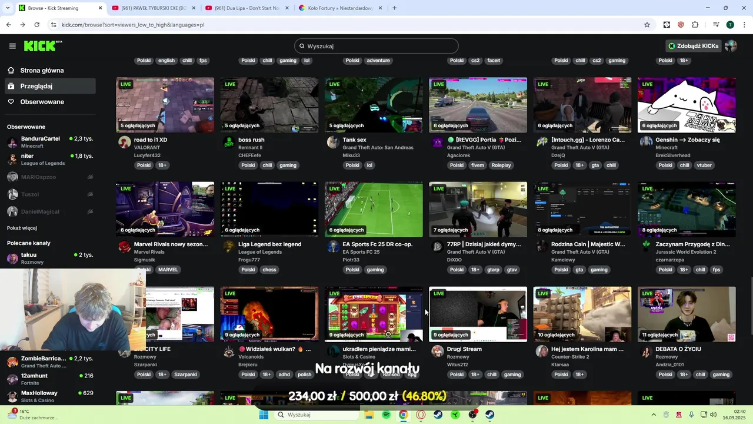Click the Andzia_0101 streamer avatar

(x=646, y=352)
